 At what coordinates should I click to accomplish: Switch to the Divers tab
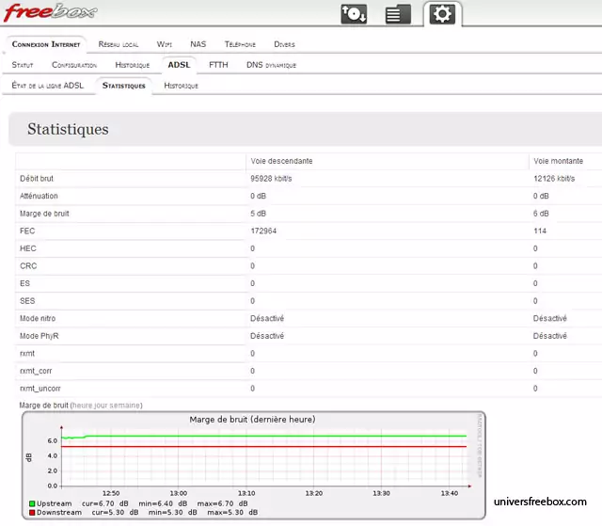[284, 44]
